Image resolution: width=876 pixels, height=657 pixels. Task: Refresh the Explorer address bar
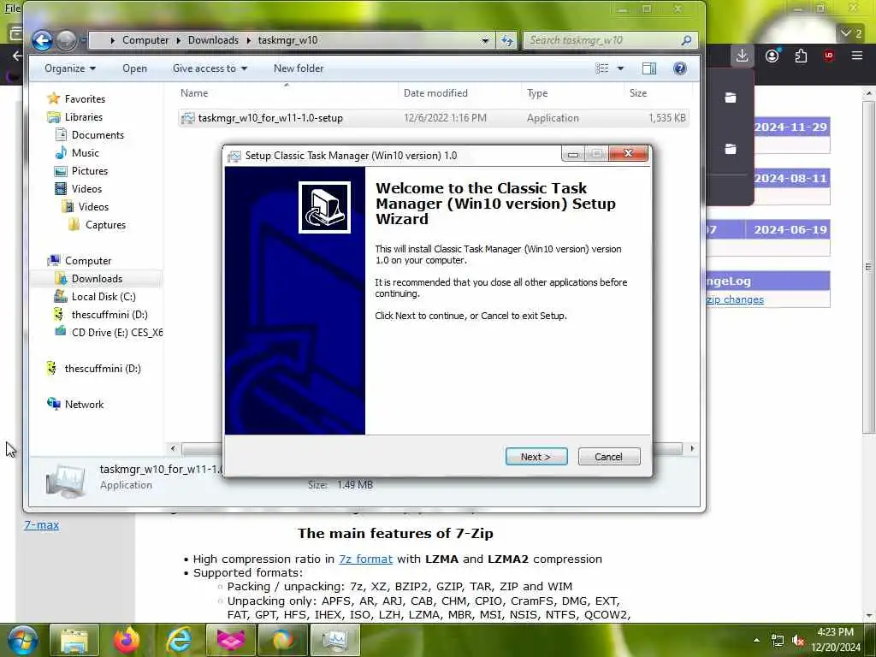point(506,40)
